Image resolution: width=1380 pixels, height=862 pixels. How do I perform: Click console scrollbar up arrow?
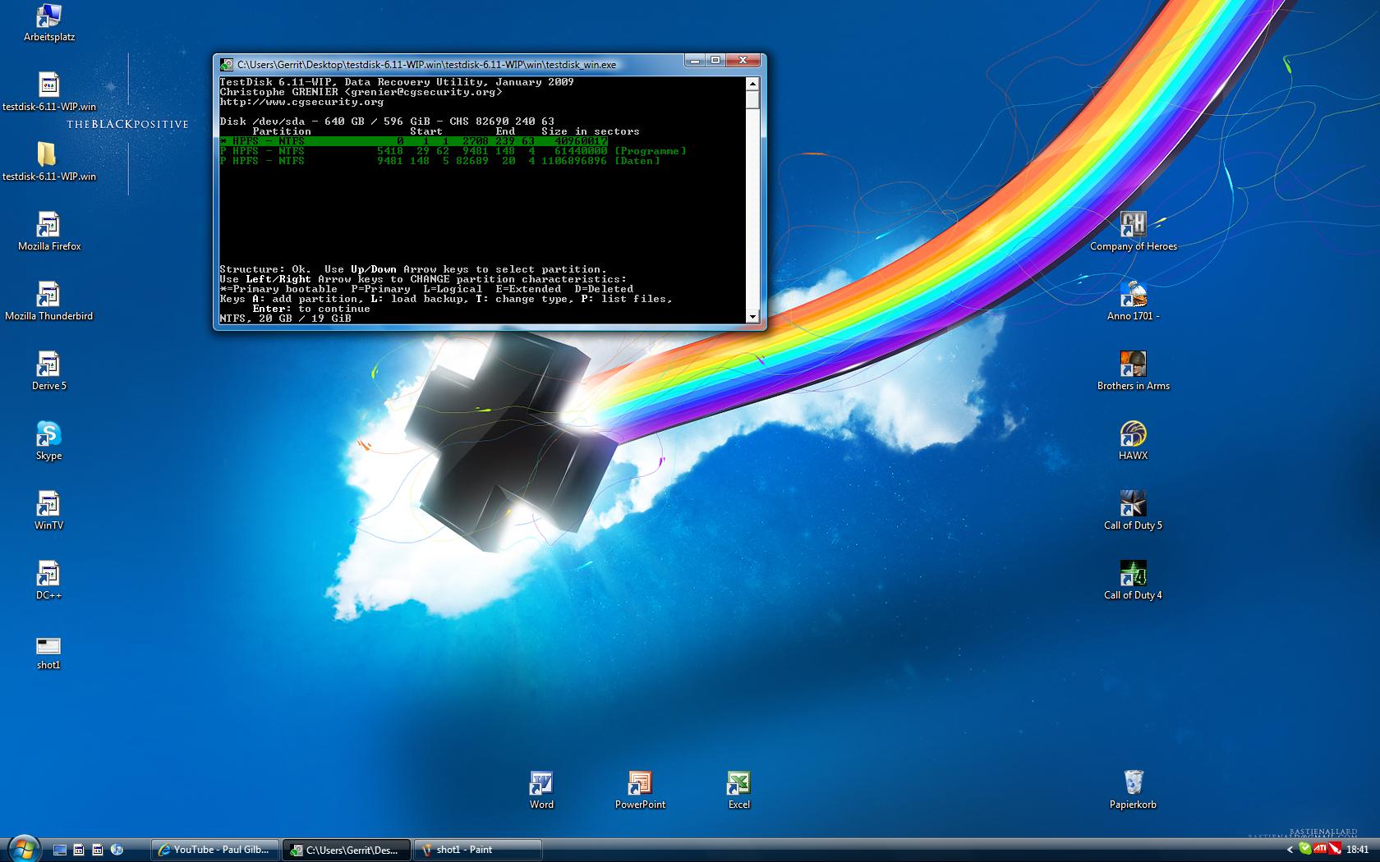pos(752,84)
